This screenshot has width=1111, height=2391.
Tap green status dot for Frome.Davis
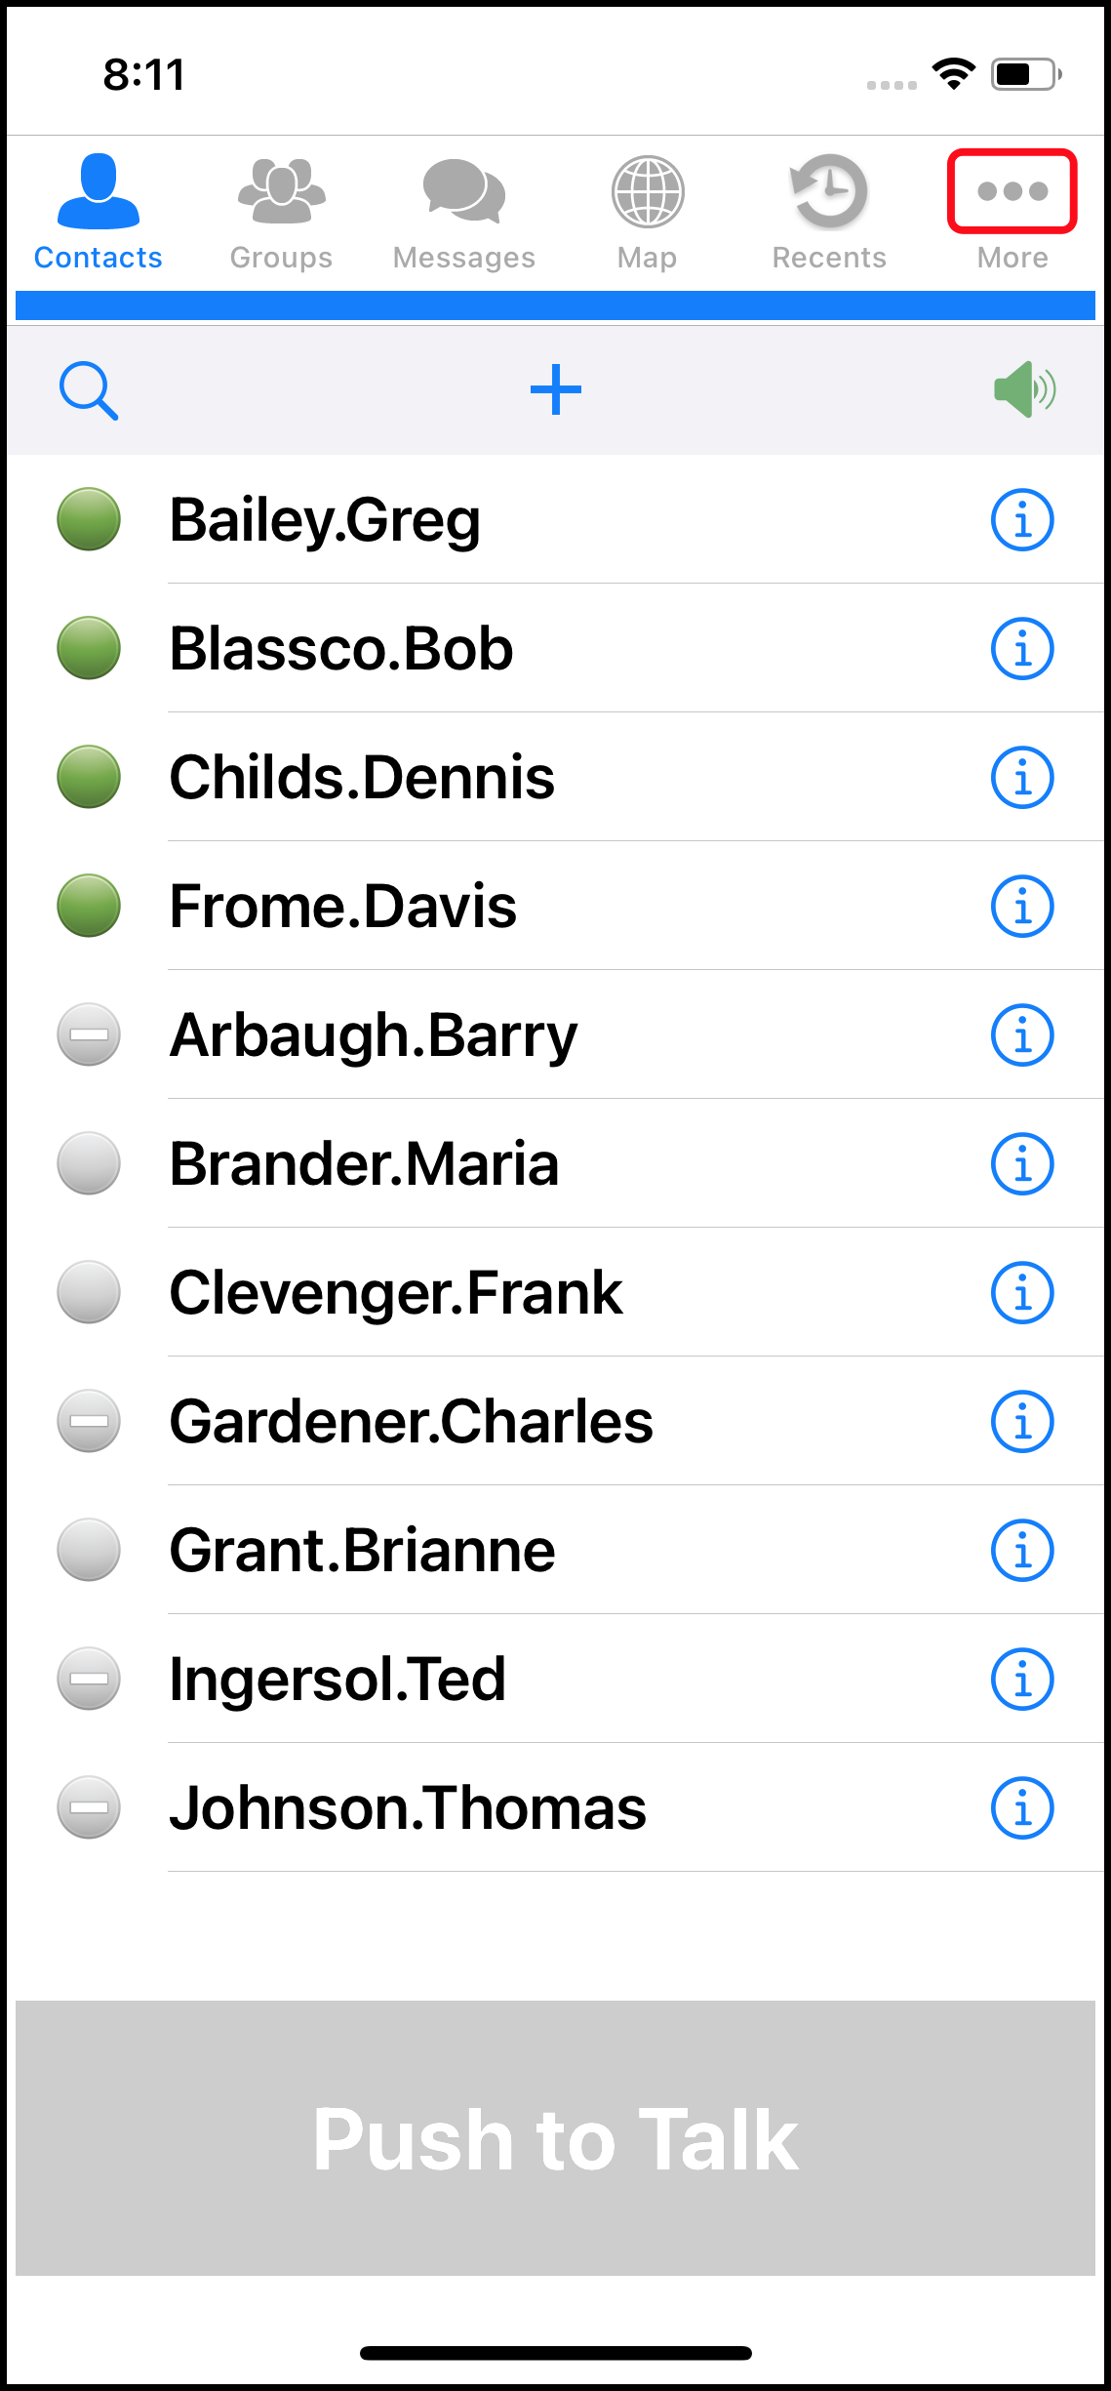(89, 907)
